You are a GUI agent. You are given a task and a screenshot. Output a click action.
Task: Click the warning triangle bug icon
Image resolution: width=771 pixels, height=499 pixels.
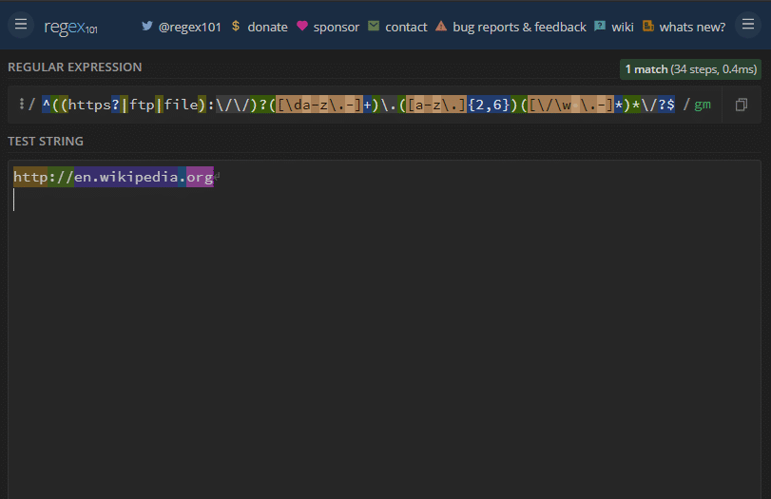441,26
